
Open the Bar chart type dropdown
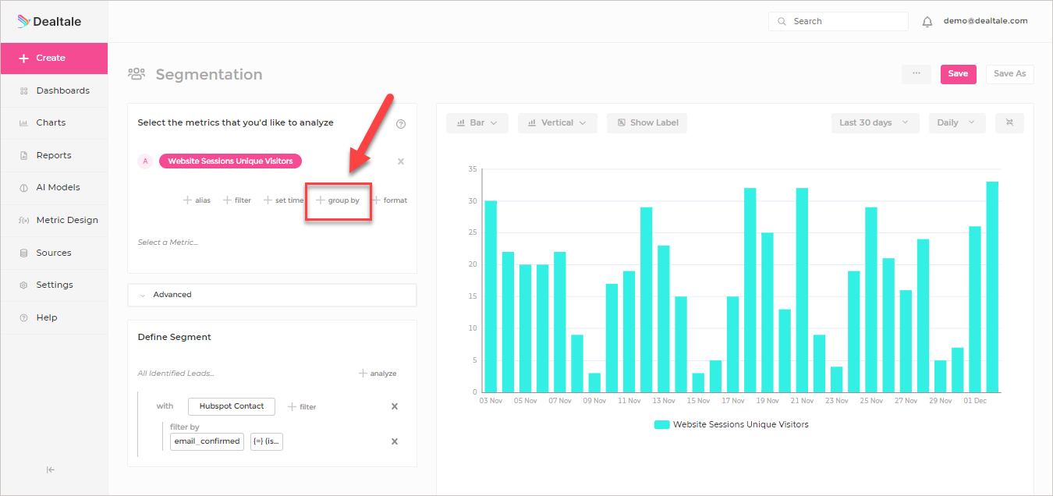(477, 122)
